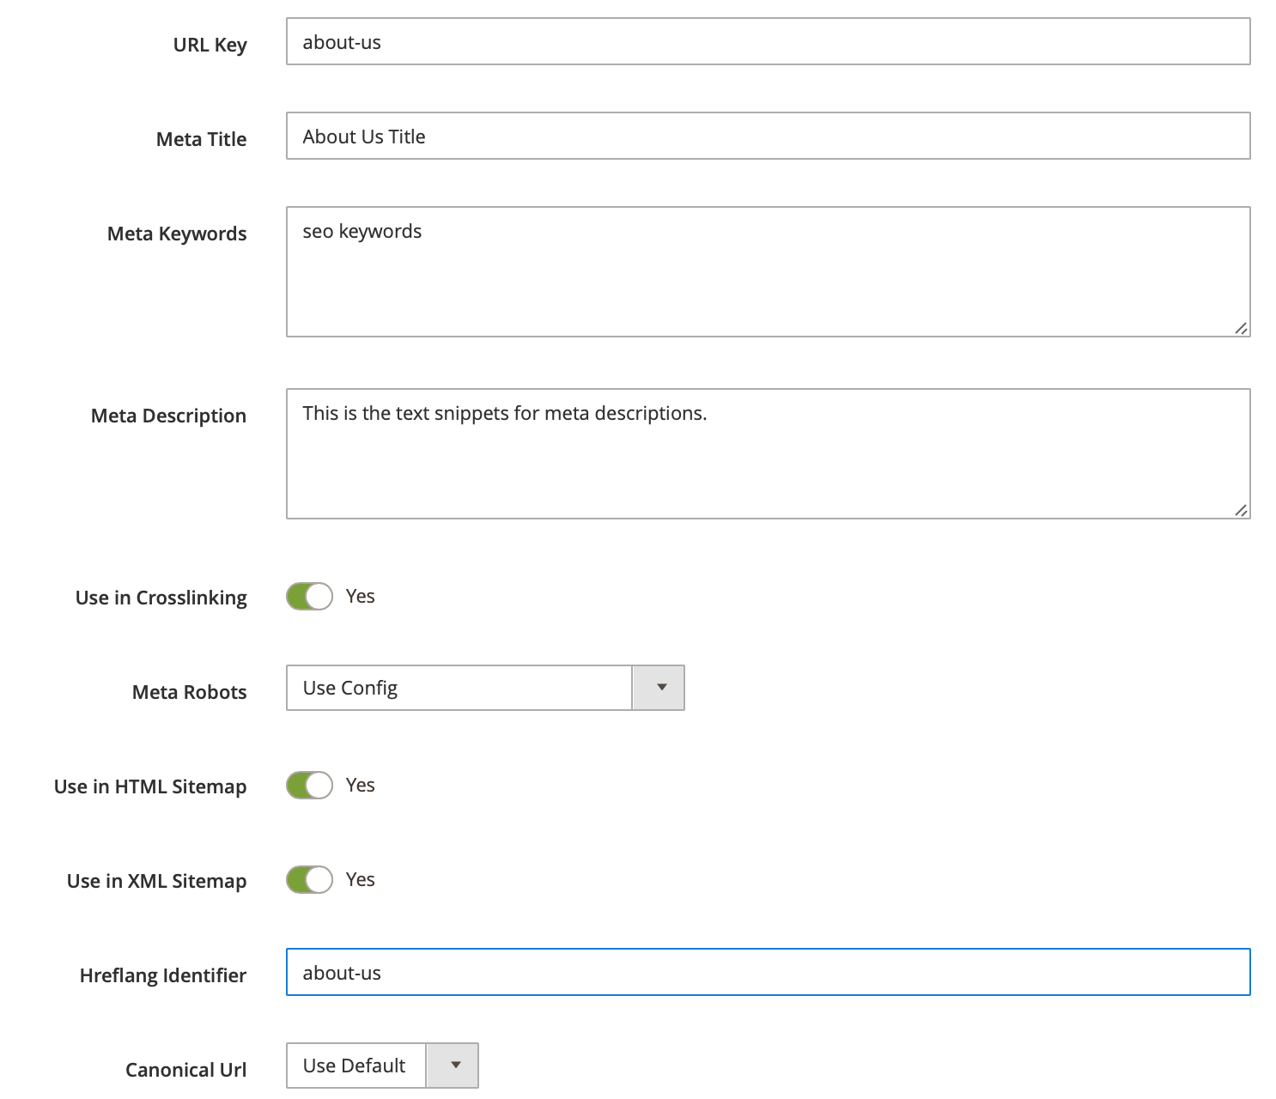
Task: Click the URL Key input field
Action: 768,41
